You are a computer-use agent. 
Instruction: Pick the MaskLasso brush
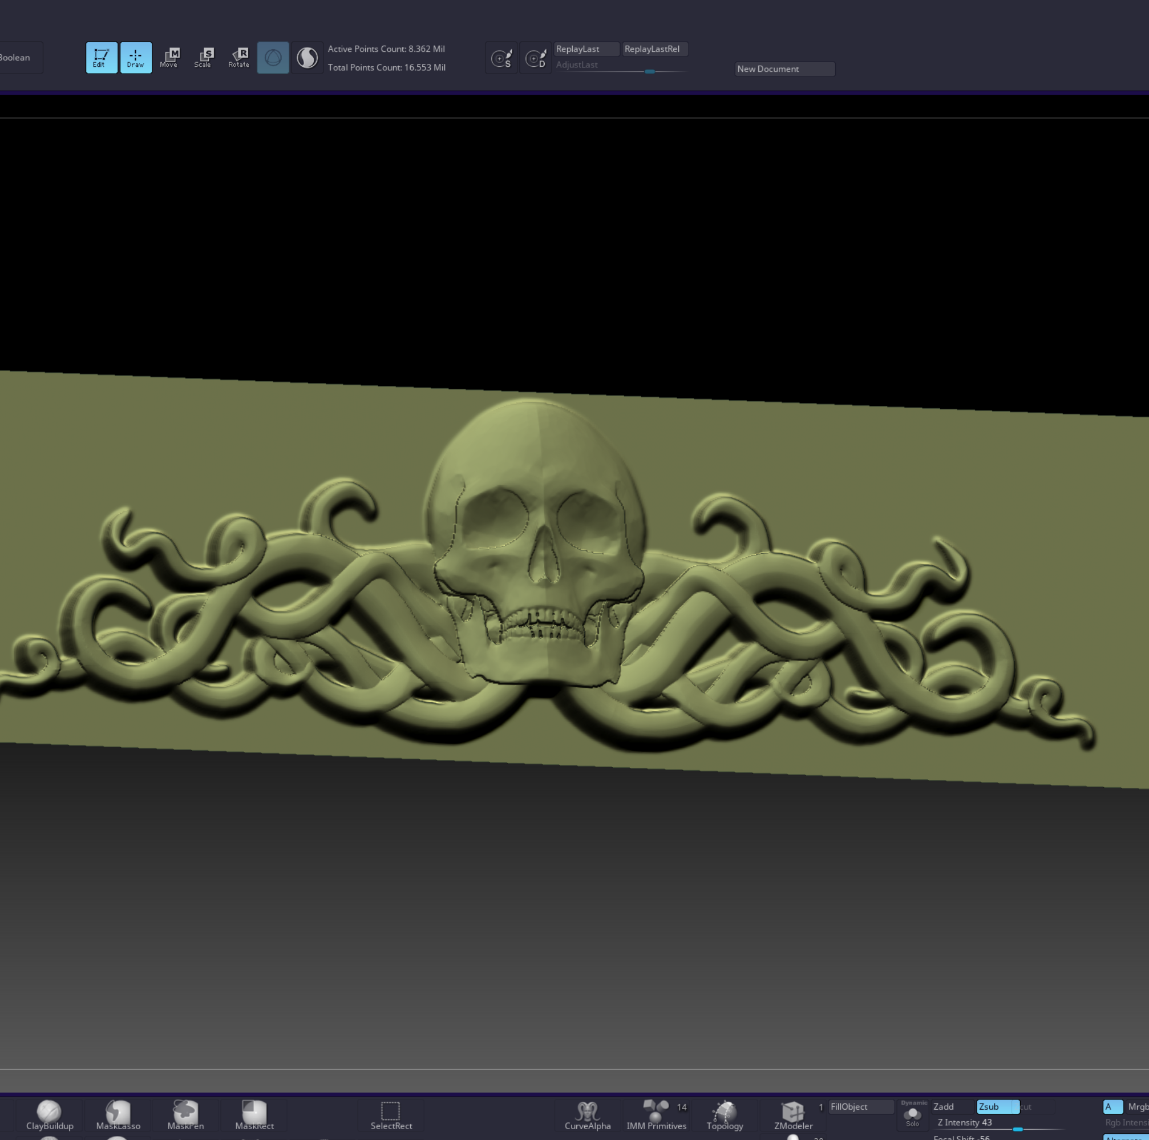tap(118, 1114)
